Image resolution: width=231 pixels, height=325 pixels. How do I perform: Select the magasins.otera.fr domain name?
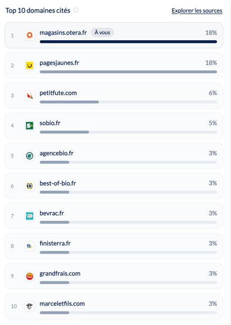click(x=63, y=33)
